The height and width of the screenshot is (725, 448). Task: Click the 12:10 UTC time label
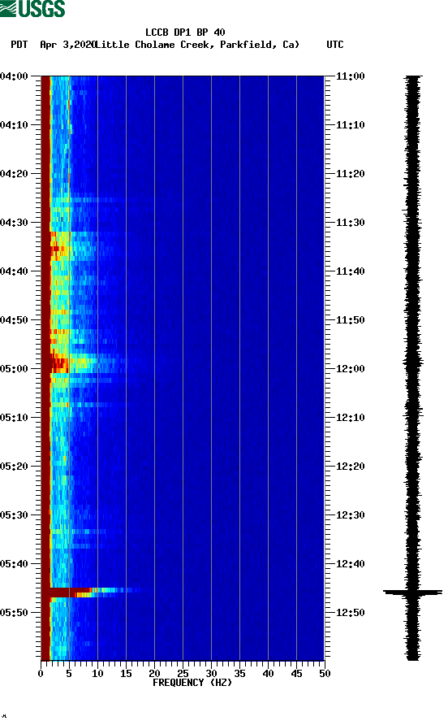tap(350, 418)
